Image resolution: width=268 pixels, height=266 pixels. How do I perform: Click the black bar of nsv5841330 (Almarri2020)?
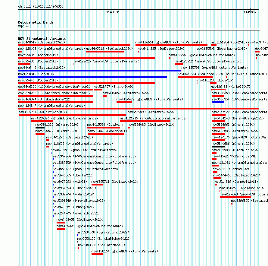pos(40,128)
